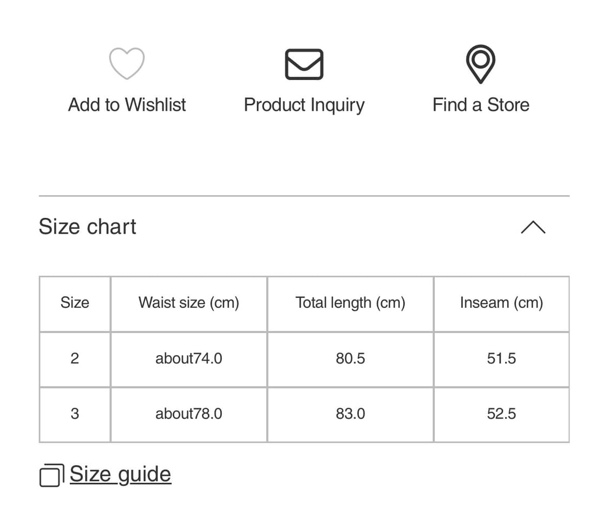
Task: Click the envelope Product Inquiry icon
Action: [x=304, y=64]
